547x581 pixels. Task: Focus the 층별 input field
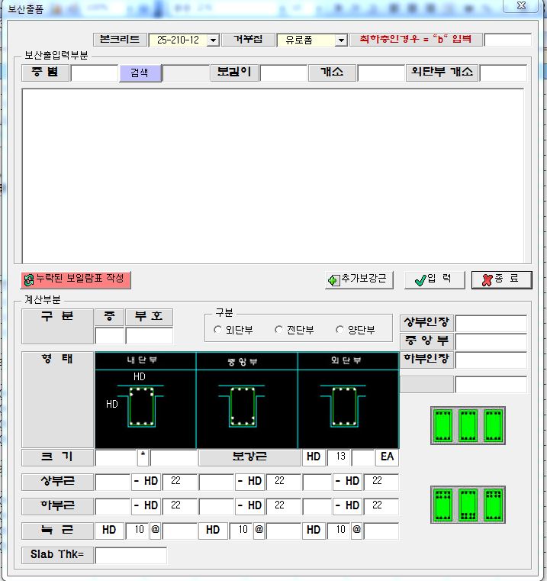(95, 73)
